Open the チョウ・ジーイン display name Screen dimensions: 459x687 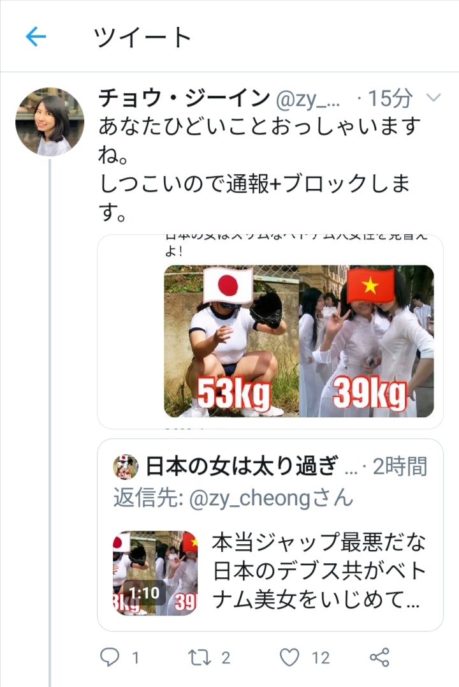(184, 98)
